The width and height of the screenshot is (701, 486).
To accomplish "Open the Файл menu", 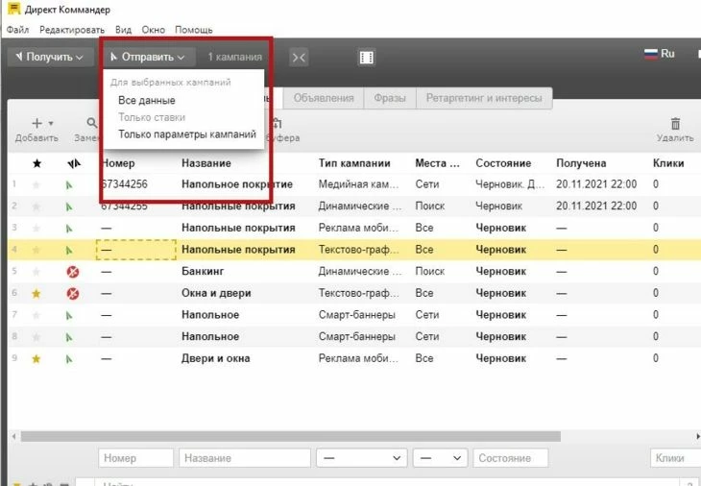I will pyautogui.click(x=18, y=30).
